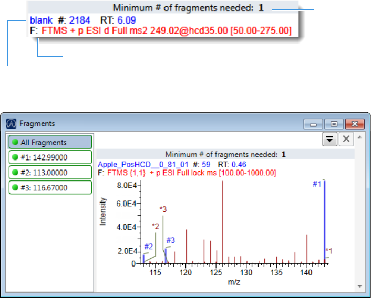Select fragment #3: 116.67000
Viewport: 371px width, 298px height.
point(50,187)
